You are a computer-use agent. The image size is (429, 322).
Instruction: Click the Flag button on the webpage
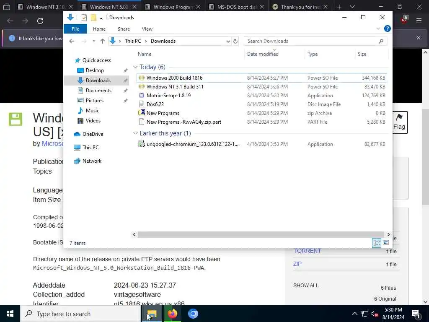[x=400, y=122]
